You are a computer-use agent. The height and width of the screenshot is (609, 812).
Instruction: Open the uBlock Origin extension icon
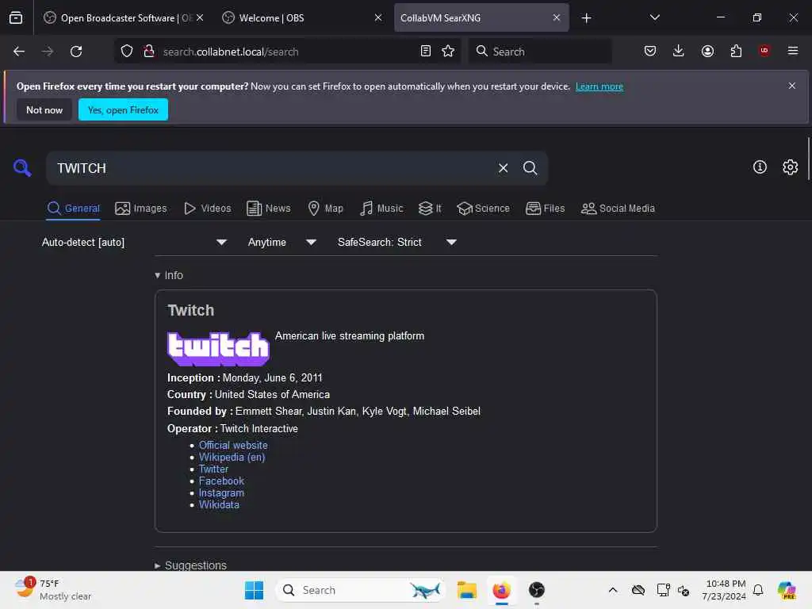(764, 51)
